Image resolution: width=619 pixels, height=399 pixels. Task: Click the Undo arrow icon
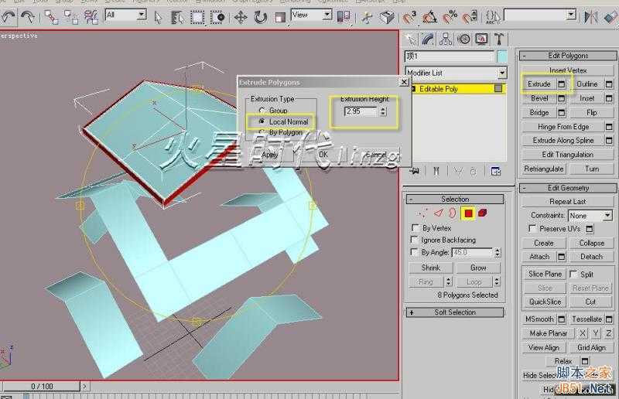coord(9,16)
